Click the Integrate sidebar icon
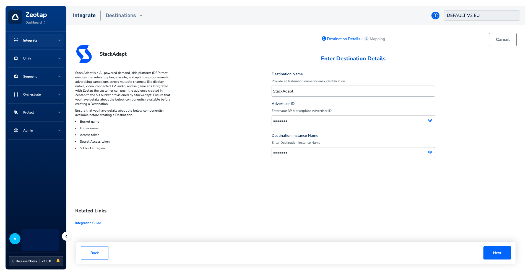The image size is (531, 275). coord(16,40)
